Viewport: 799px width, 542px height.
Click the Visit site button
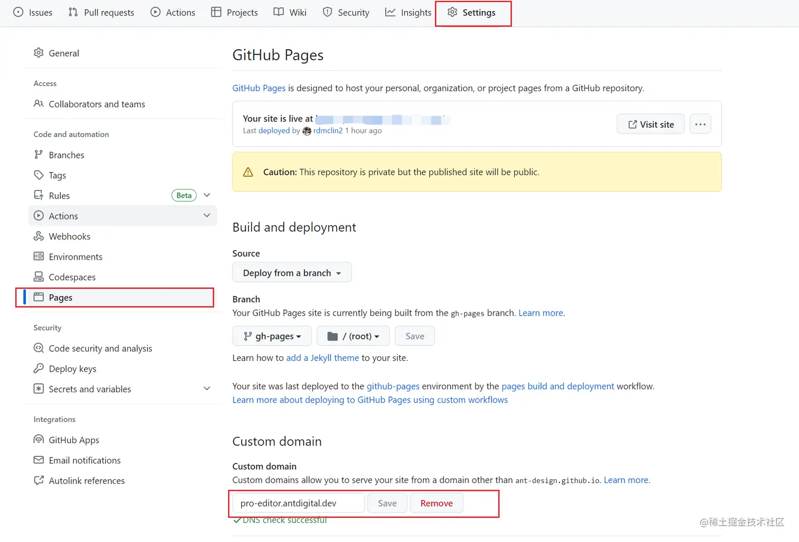(x=651, y=124)
